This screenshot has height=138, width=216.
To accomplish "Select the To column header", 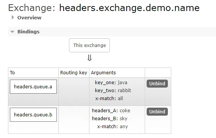I will (x=12, y=73).
